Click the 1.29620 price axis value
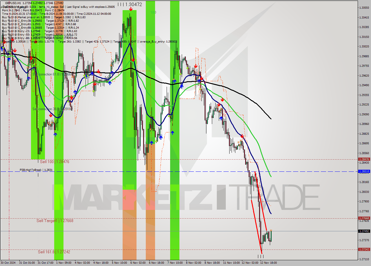Image resolution: width=371 pixels, height=266 pixels. (x=364, y=75)
